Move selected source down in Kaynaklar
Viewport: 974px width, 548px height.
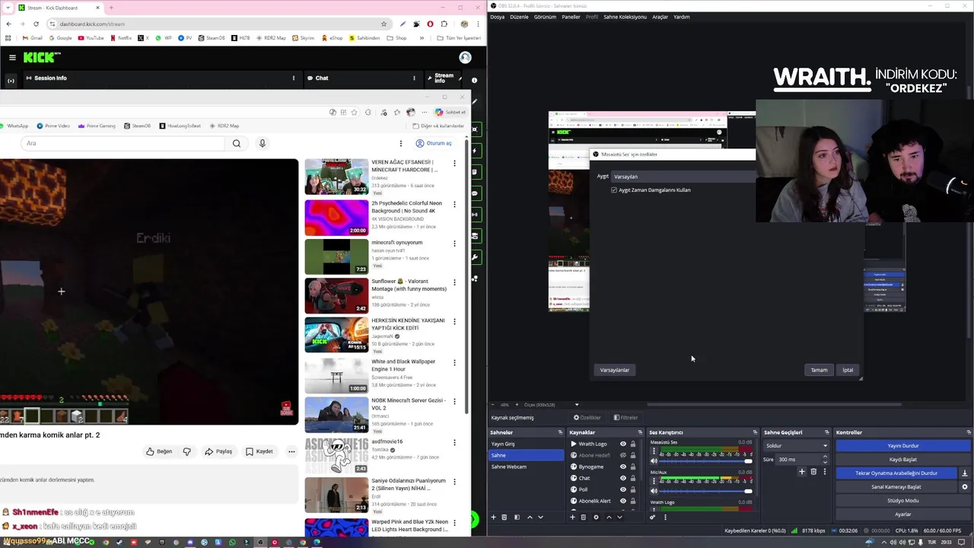coord(619,518)
